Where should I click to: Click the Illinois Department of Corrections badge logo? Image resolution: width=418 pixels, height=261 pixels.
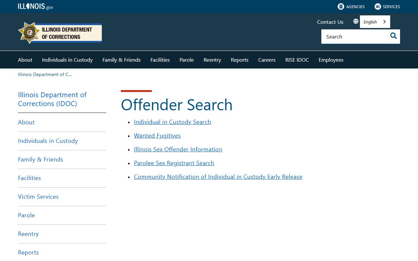60,33
